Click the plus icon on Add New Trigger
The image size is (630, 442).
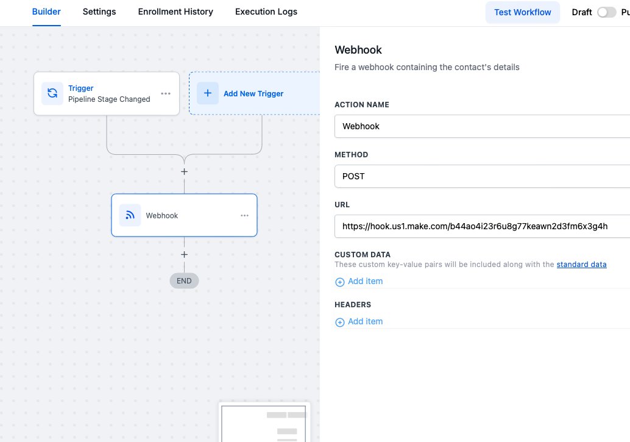tap(208, 93)
